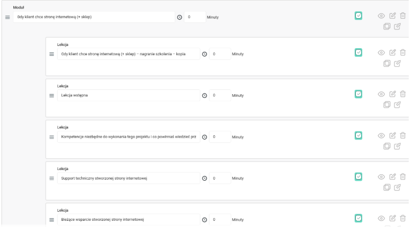
Task: Click the clock icon in the 'Kompetencje niezbędne' row
Action: [x=204, y=137]
